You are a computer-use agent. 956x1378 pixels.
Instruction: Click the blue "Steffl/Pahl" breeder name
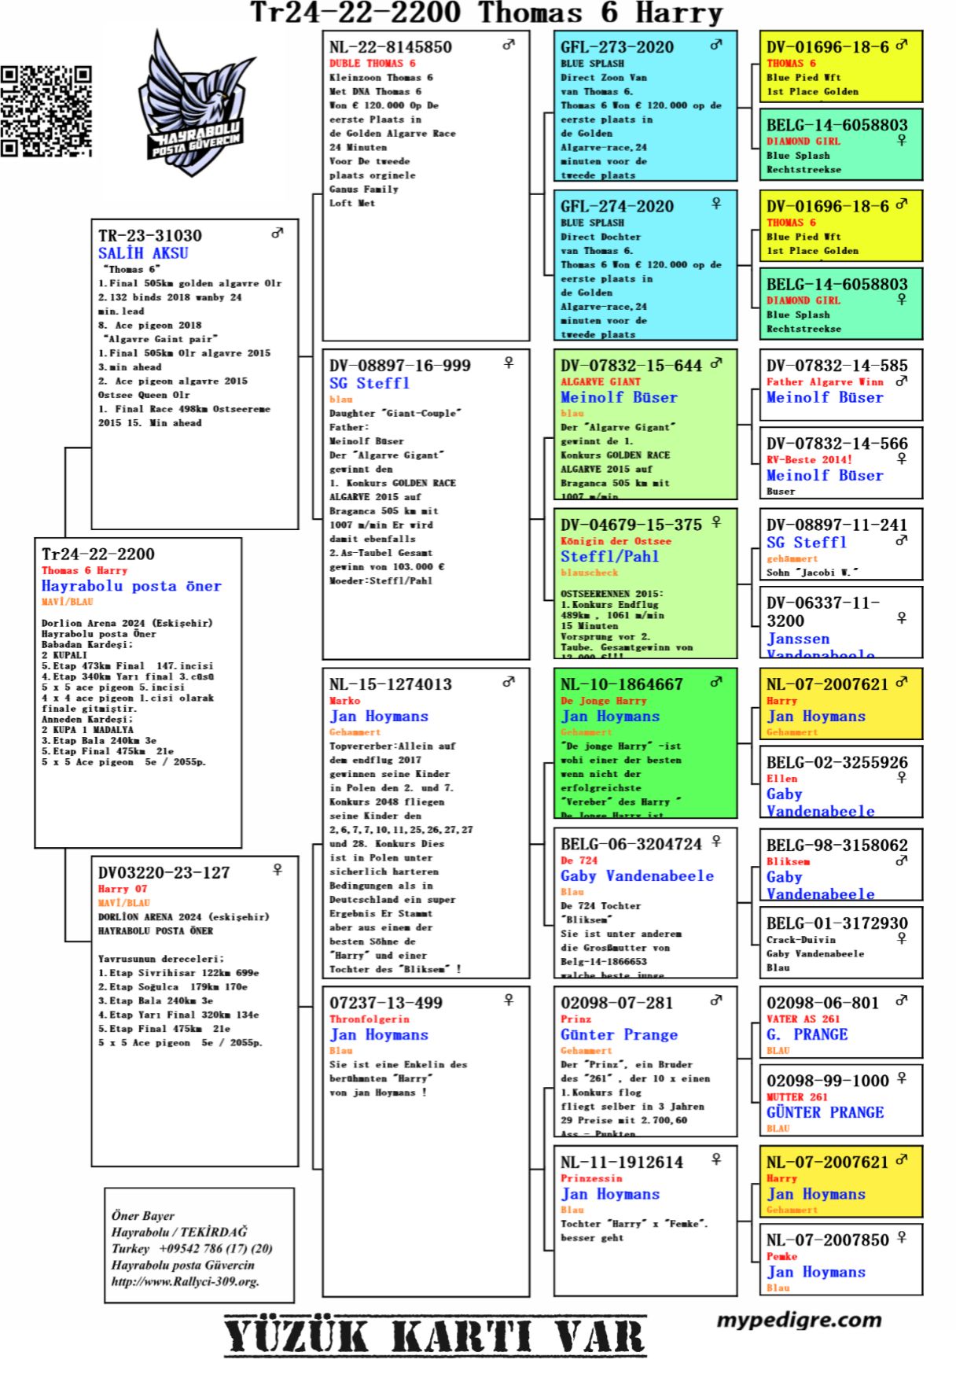tap(610, 556)
